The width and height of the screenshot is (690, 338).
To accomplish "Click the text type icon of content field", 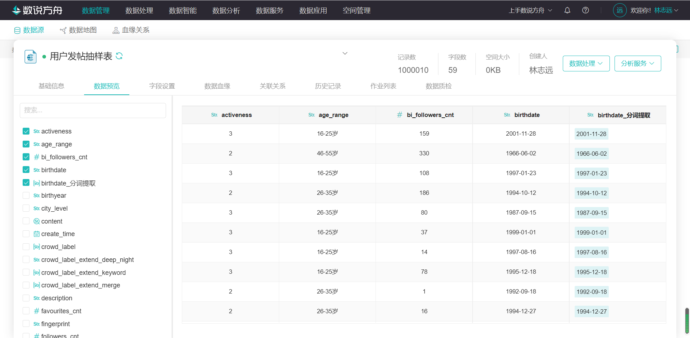I will 36,221.
